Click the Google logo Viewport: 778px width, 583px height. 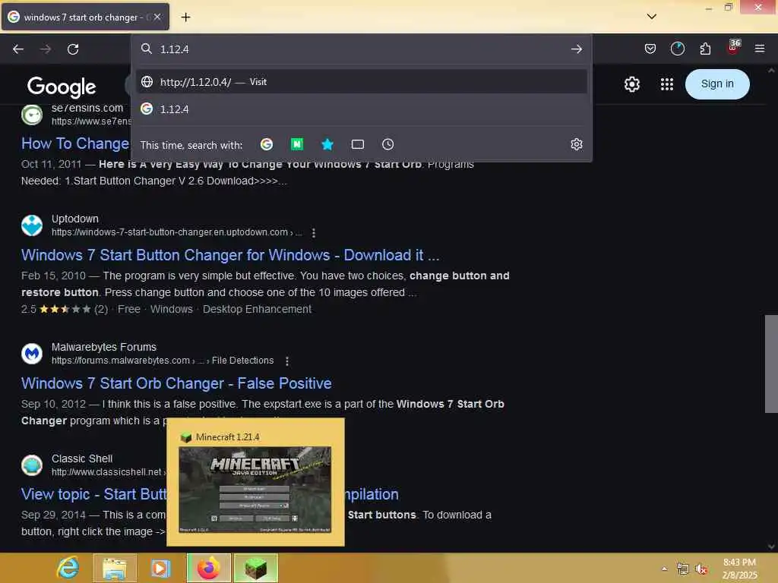[x=62, y=87]
